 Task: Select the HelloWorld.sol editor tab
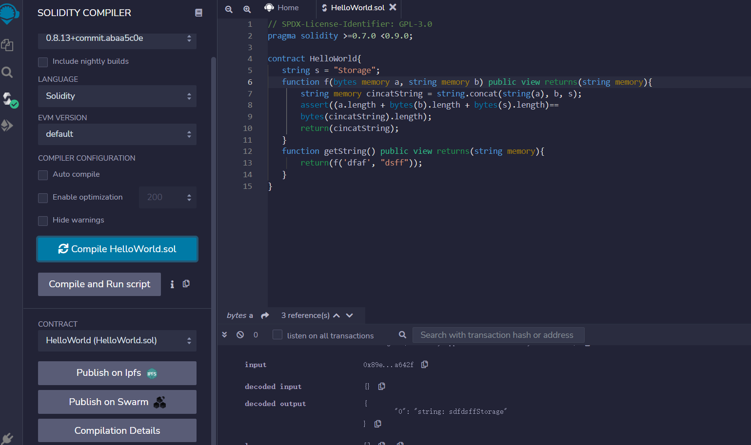coord(357,7)
